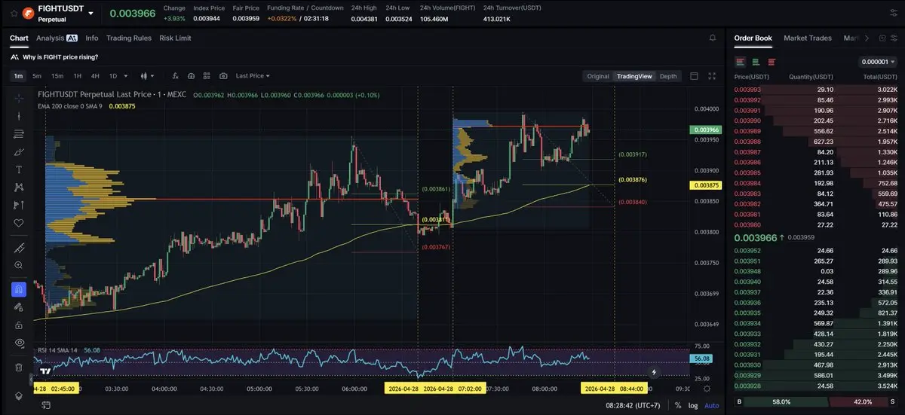Add FIGHTUSDT to favorites with the star icon
905x415 pixels.
click(x=14, y=14)
